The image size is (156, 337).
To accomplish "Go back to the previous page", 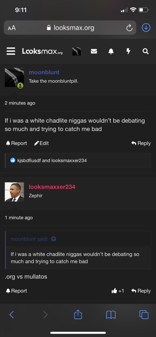I will (12, 315).
